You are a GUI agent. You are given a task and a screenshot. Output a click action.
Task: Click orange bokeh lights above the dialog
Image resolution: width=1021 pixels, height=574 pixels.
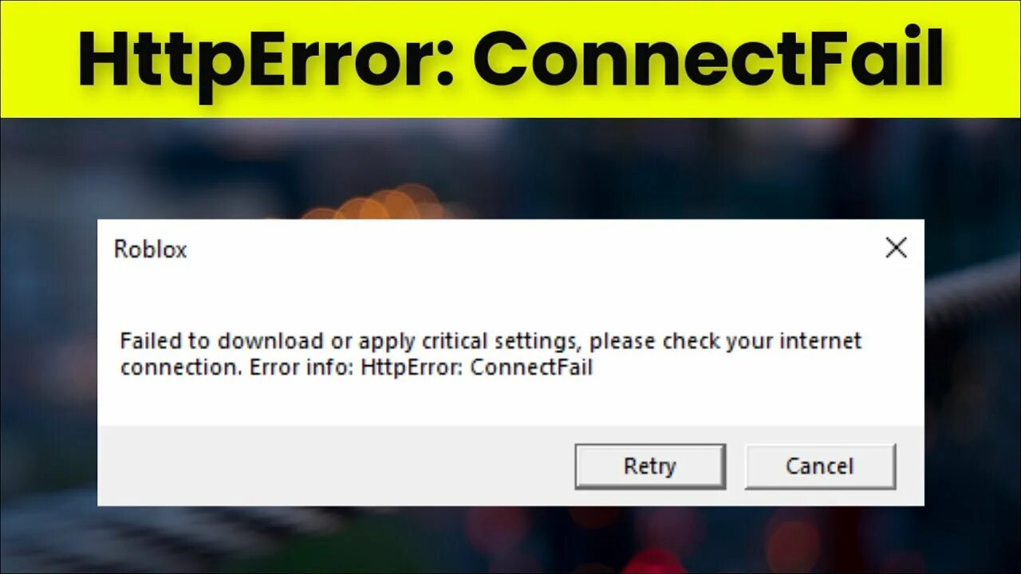click(383, 203)
